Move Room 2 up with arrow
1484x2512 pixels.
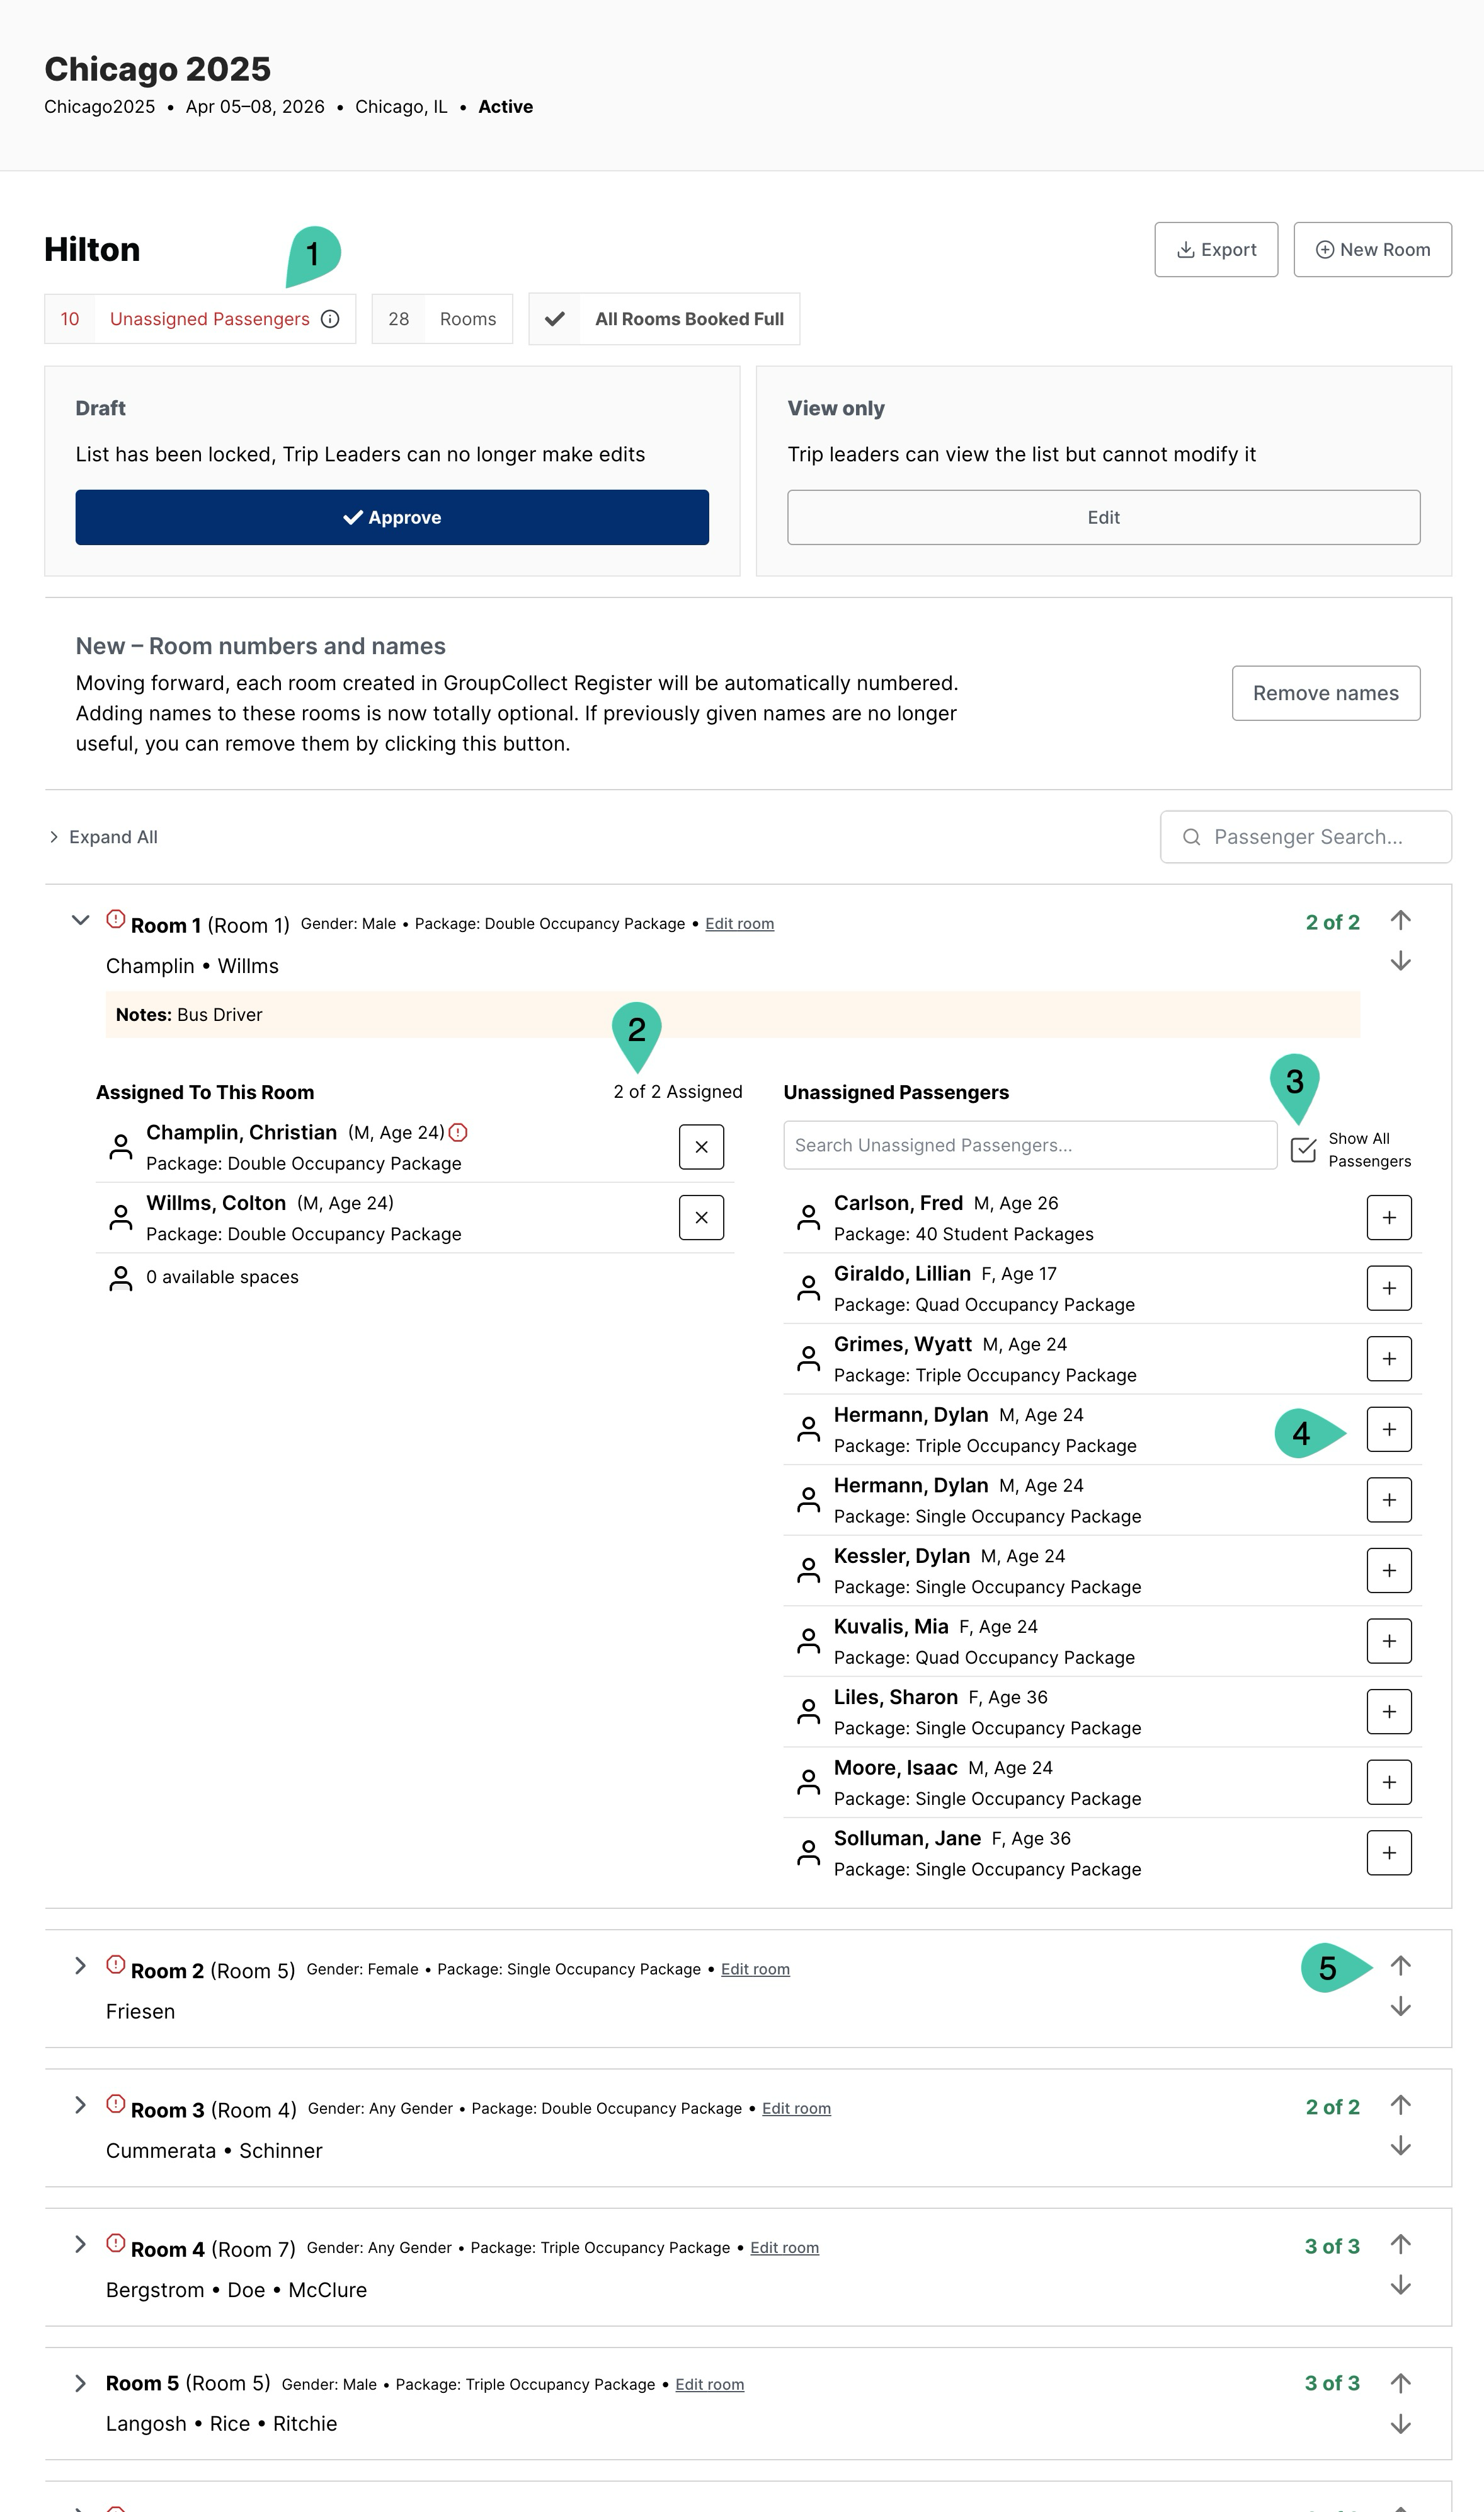coord(1400,1965)
